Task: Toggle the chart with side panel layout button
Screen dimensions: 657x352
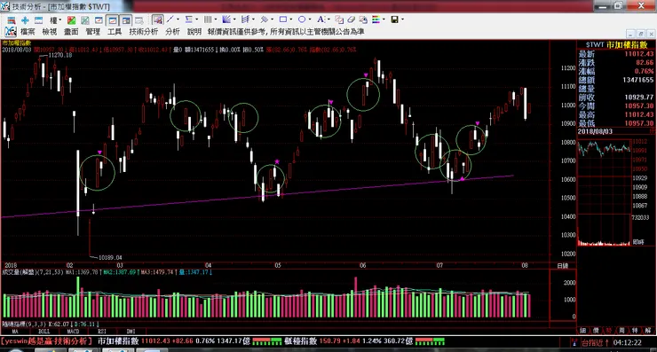Action: coord(126,20)
